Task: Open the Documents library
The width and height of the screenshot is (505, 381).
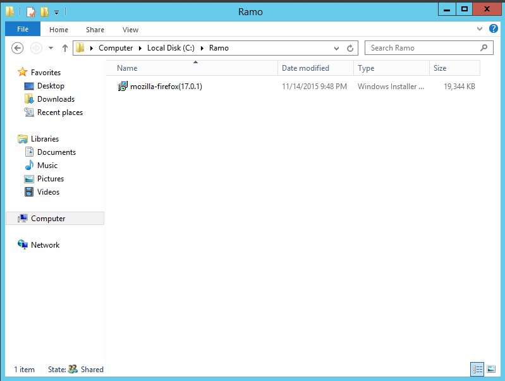Action: [x=56, y=152]
